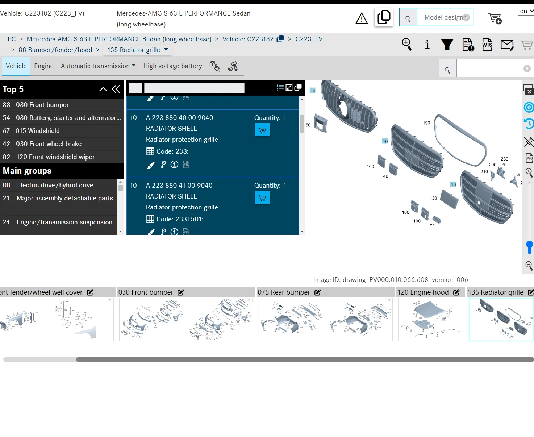Click the edit icon beside '120 Engine hood'
Image resolution: width=534 pixels, height=437 pixels.
pyautogui.click(x=456, y=292)
